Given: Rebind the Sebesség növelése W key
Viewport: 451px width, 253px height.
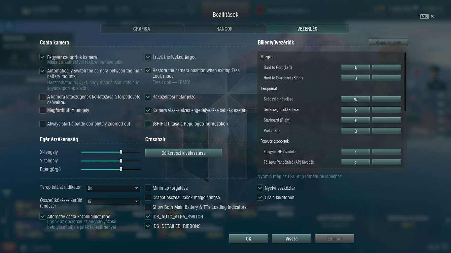Looking at the screenshot, I should click(356, 99).
